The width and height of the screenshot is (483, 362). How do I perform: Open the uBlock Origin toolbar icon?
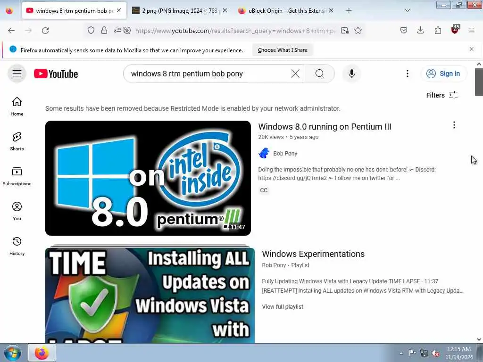click(x=455, y=30)
